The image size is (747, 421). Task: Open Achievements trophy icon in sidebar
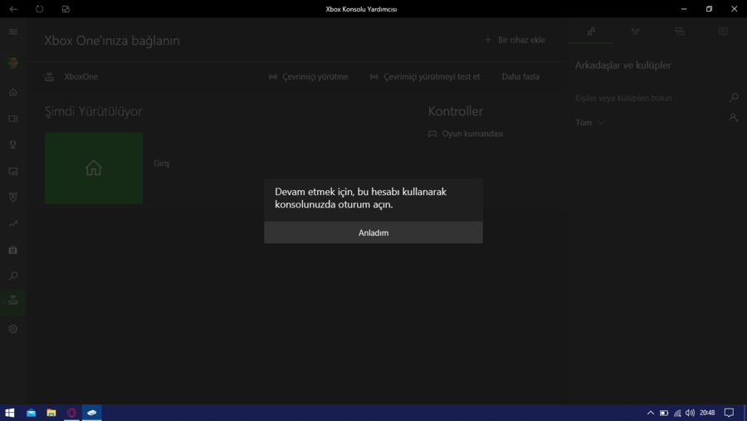[13, 145]
